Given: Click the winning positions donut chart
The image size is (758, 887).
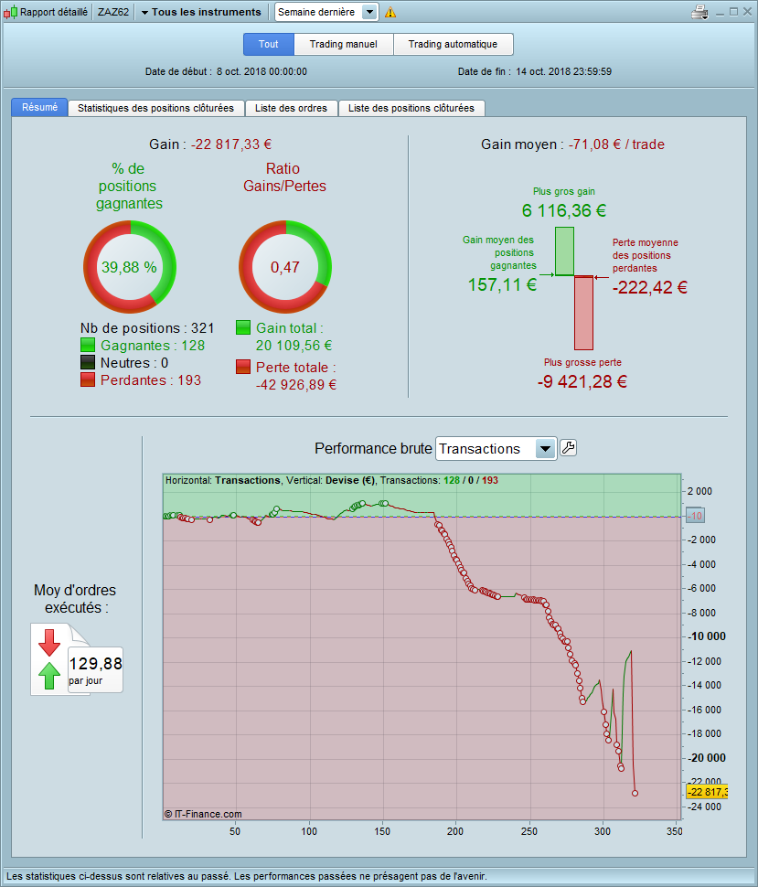Looking at the screenshot, I should pyautogui.click(x=130, y=267).
